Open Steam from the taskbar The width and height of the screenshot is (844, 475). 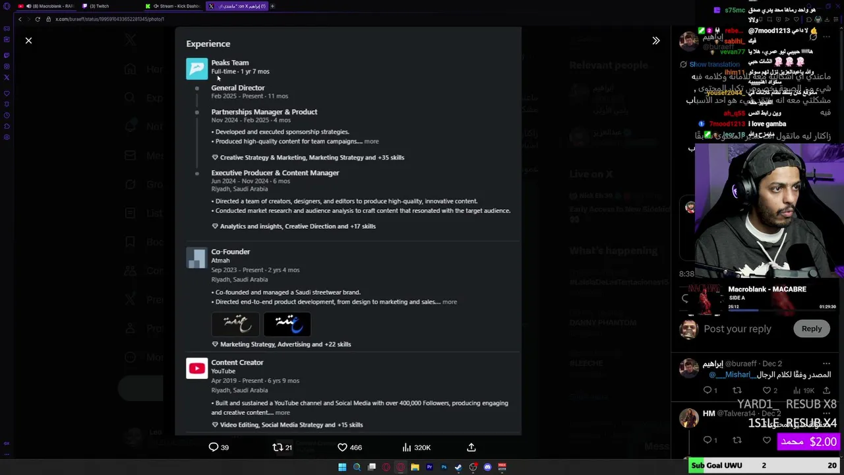(x=458, y=467)
